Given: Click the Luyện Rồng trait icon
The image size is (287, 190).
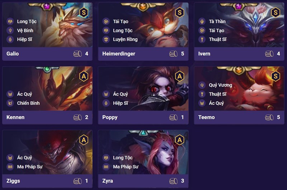Looking at the screenshot, I should pos(106,40).
